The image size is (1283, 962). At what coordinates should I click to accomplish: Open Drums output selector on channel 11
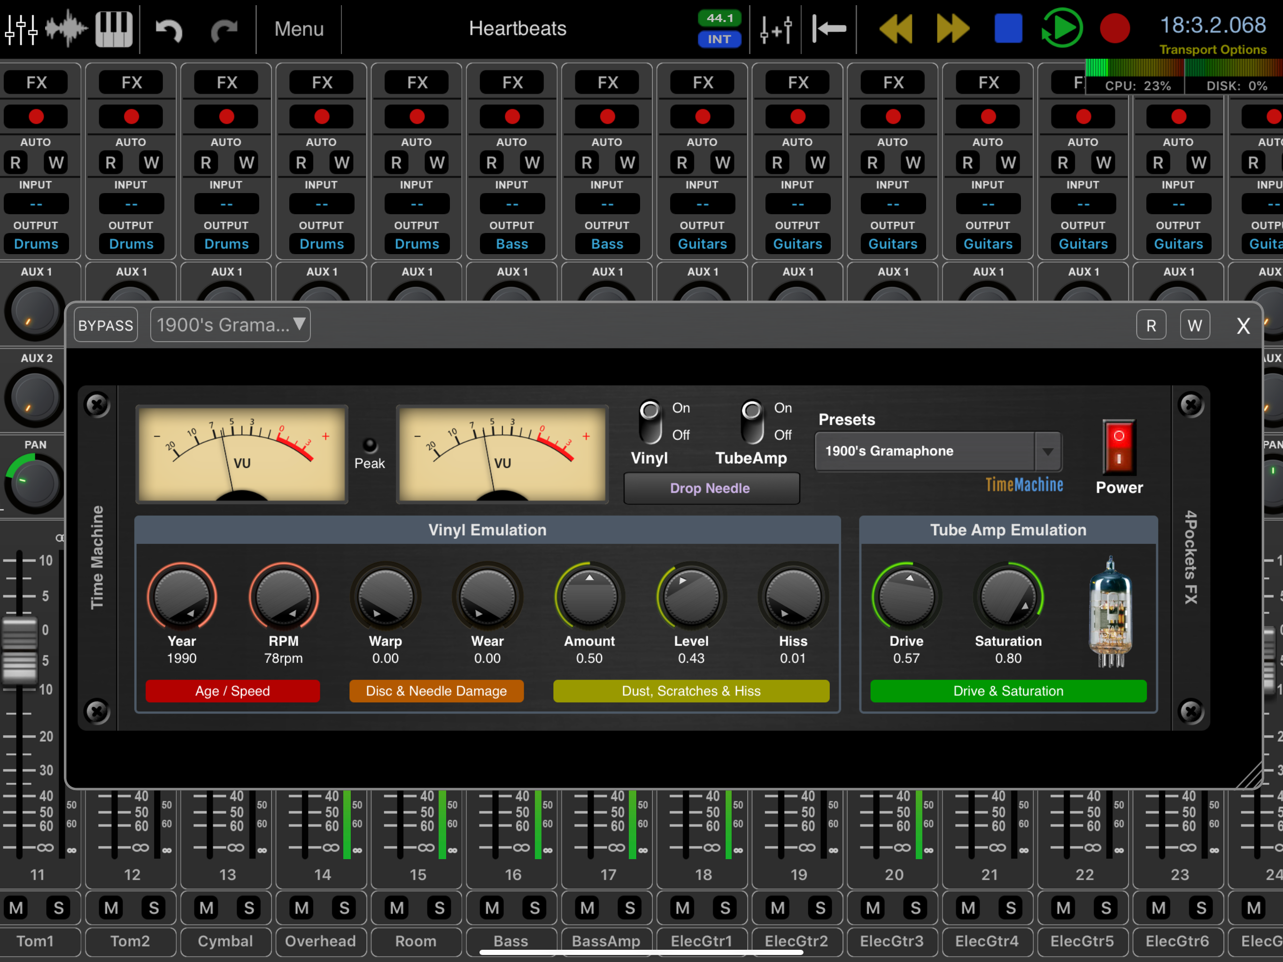[36, 244]
